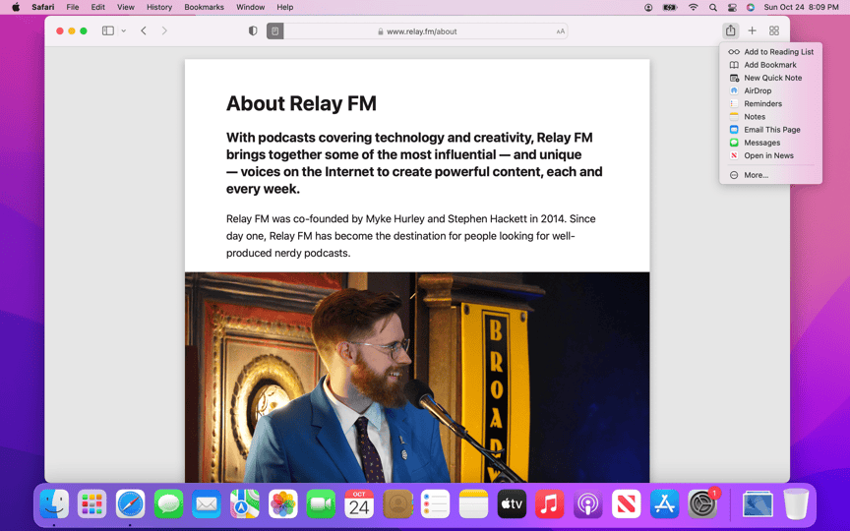
Task: Open the Window menu
Action: tap(251, 7)
